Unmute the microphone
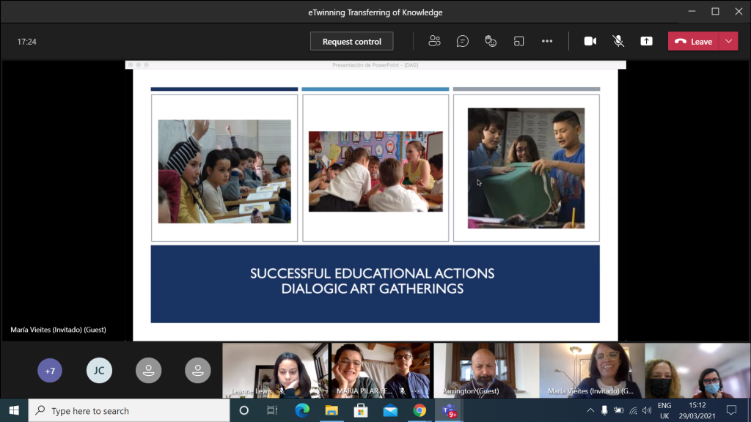This screenshot has width=751, height=422. [618, 41]
